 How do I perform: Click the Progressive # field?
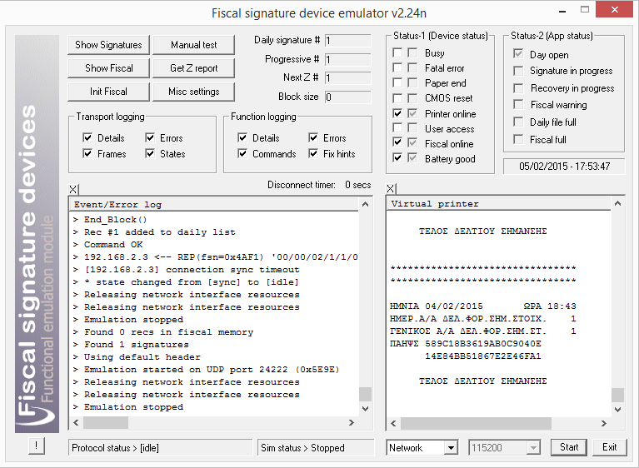pos(348,59)
